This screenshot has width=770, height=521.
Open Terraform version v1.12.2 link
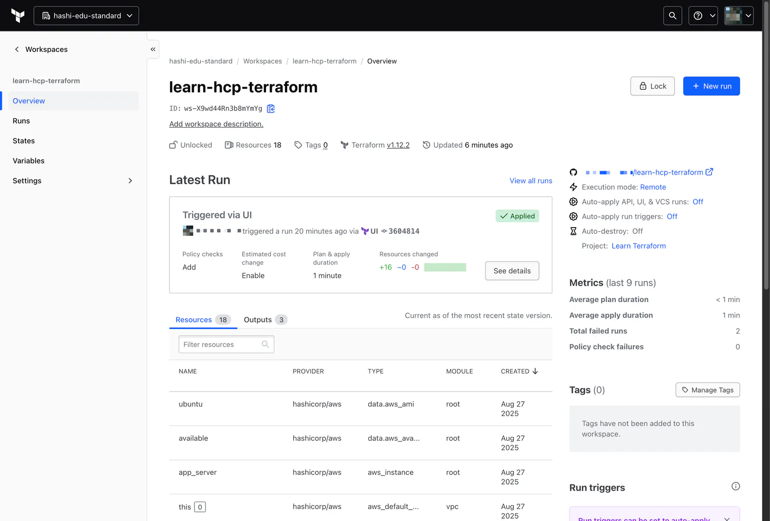point(398,145)
